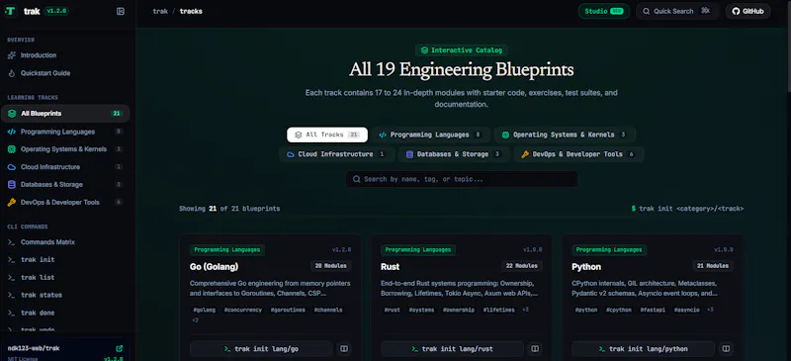
Task: Select the All Tracks filter tab
Action: point(327,135)
